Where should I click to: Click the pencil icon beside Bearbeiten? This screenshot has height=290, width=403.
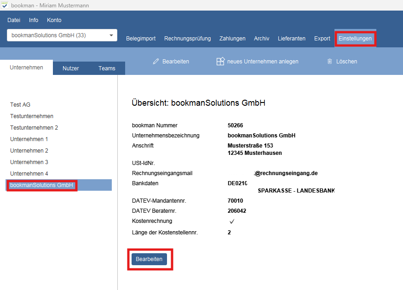(x=156, y=62)
